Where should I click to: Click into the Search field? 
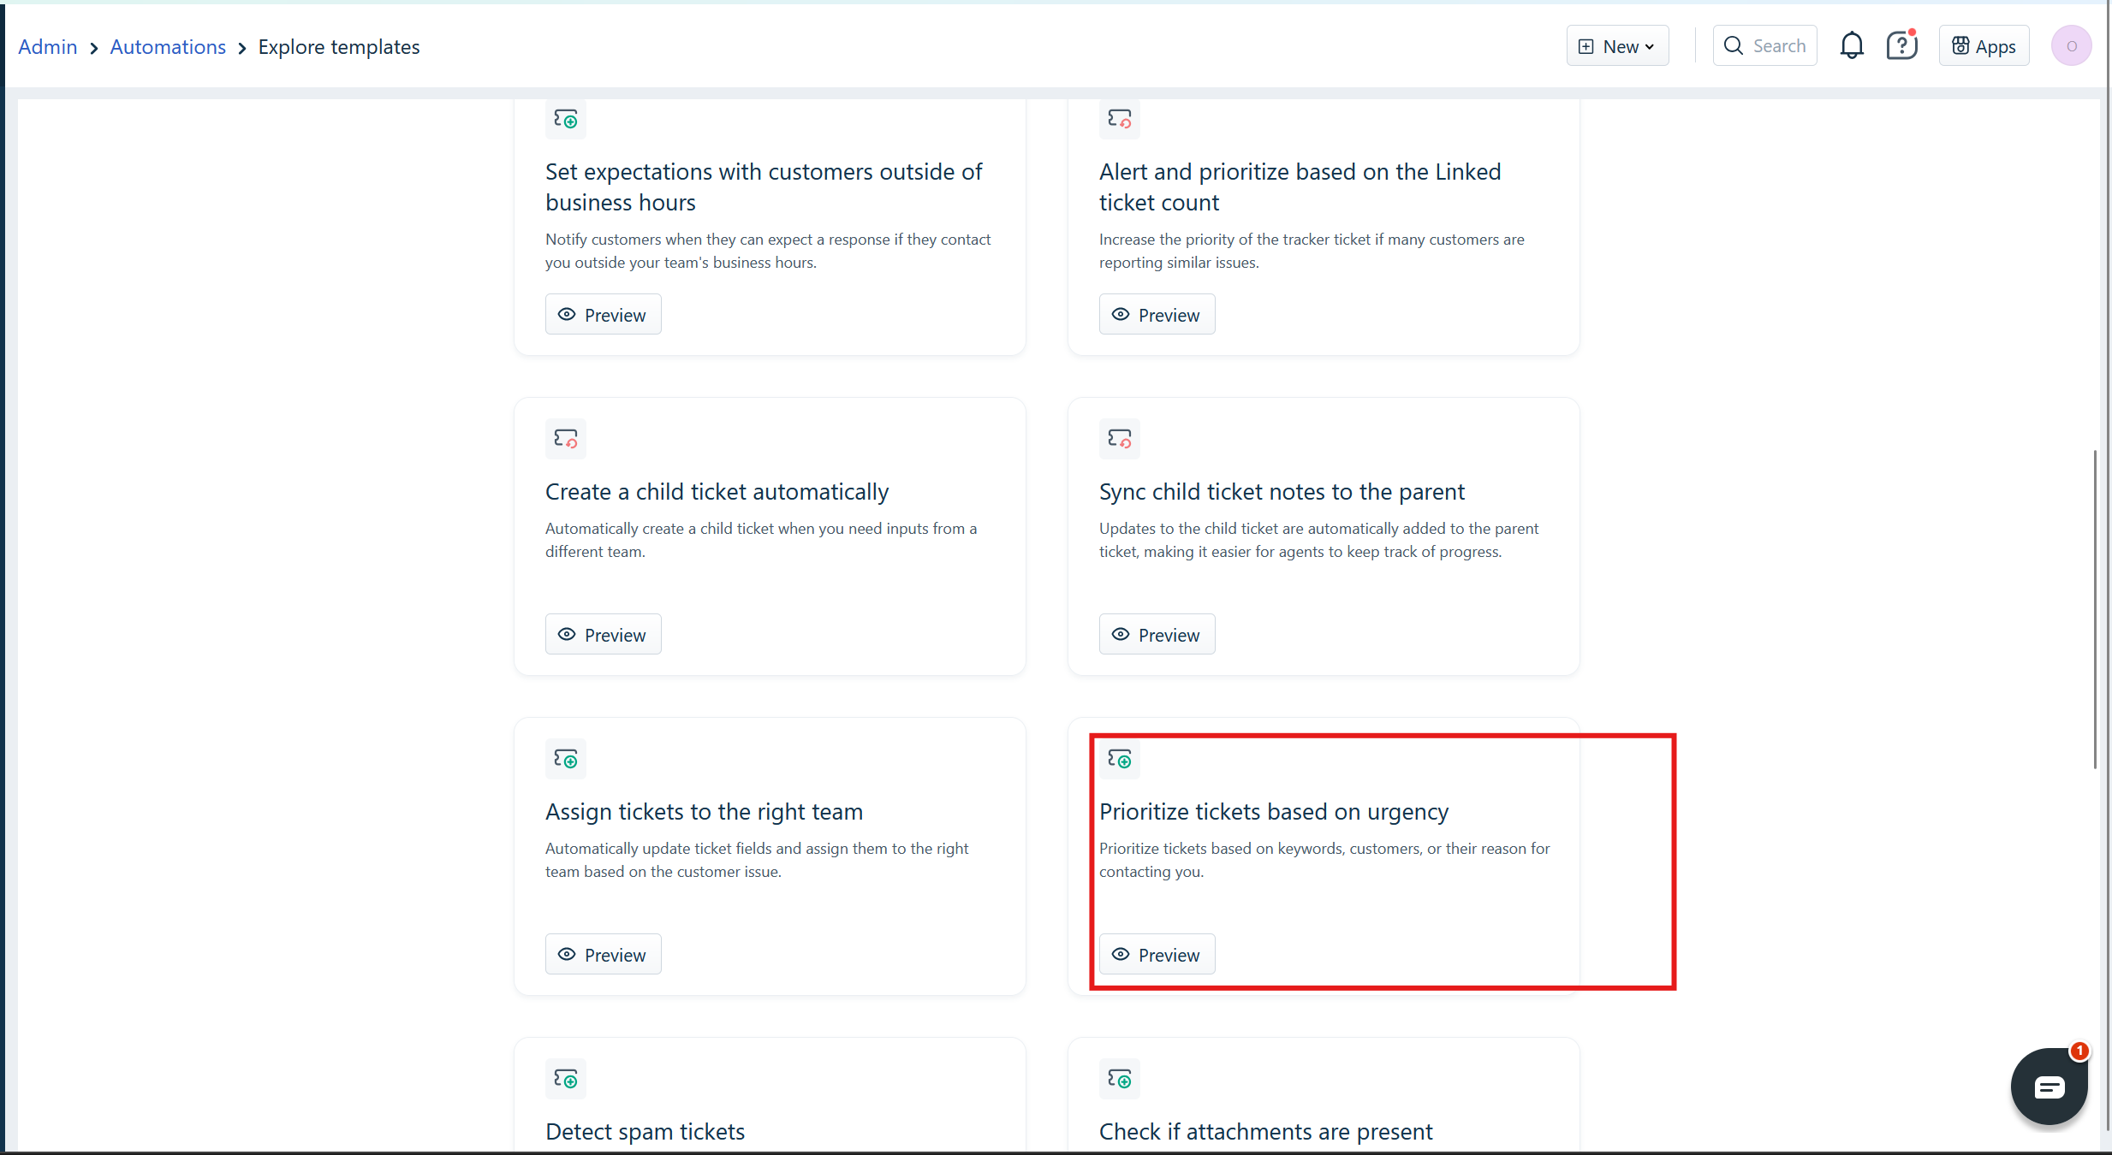(1764, 46)
